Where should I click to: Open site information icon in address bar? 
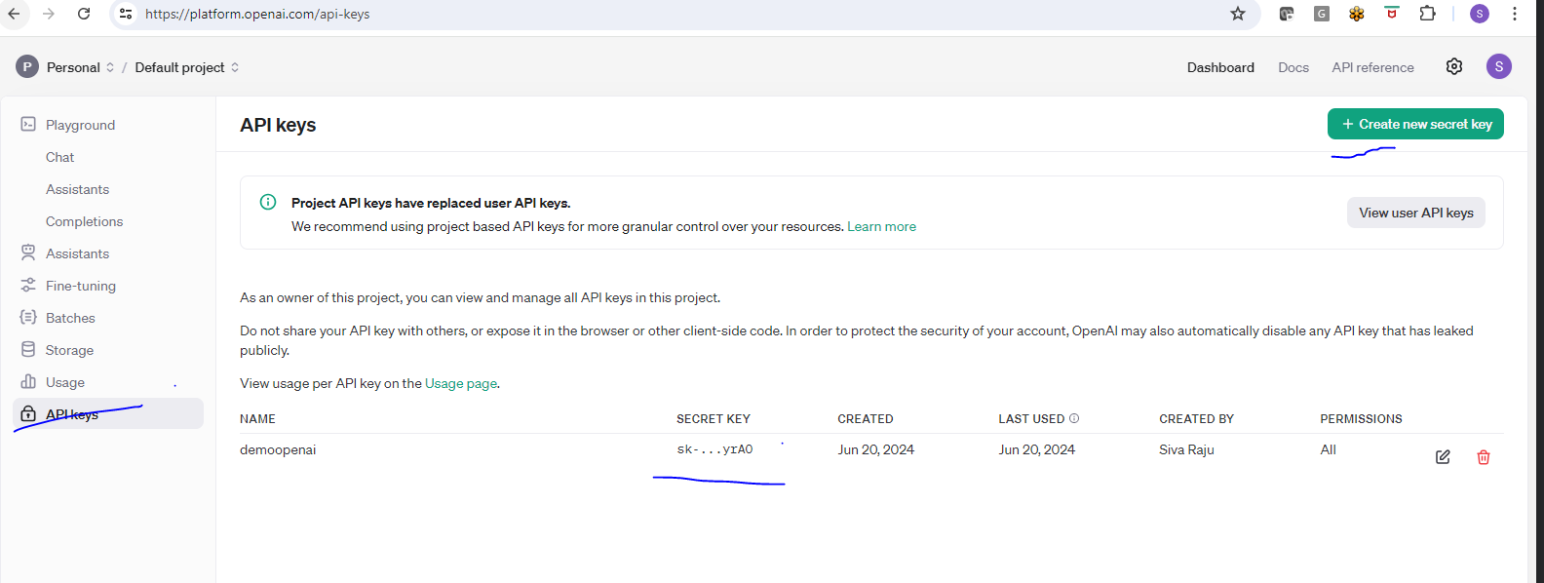126,14
